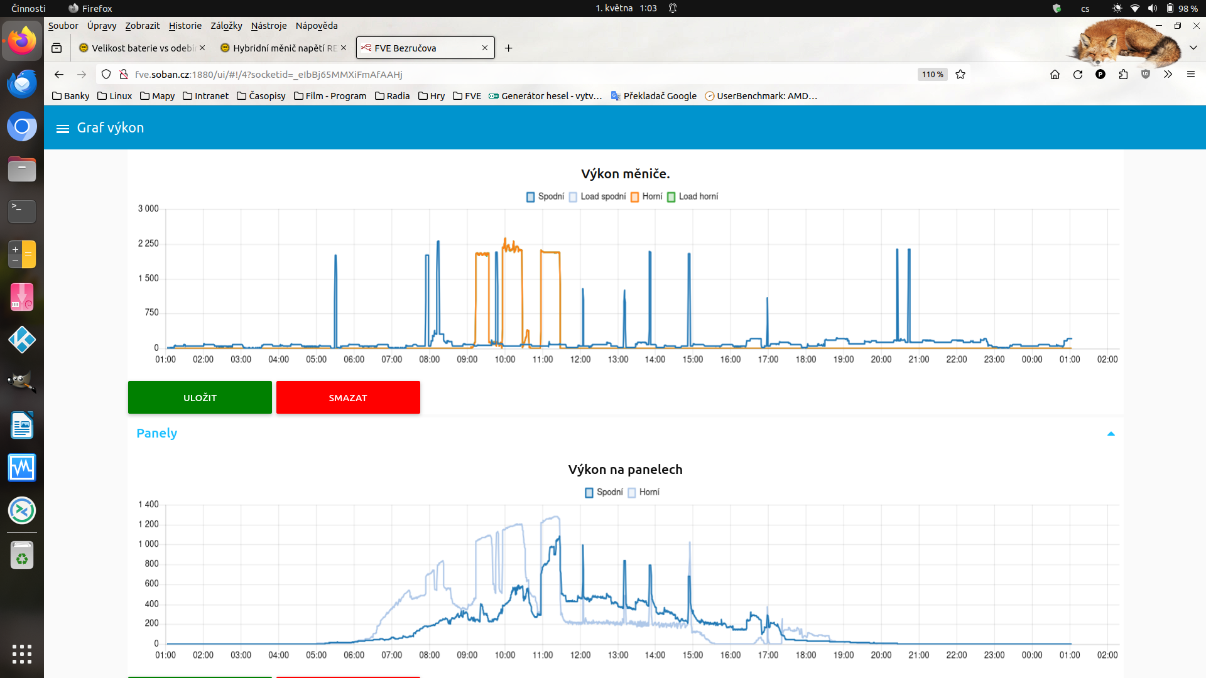
Task: Open the shield tracking protection icon
Action: (x=106, y=75)
